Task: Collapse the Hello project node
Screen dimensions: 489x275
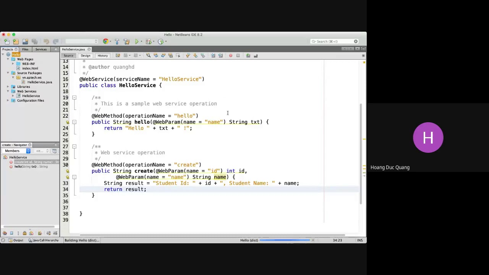Action: tap(3, 55)
